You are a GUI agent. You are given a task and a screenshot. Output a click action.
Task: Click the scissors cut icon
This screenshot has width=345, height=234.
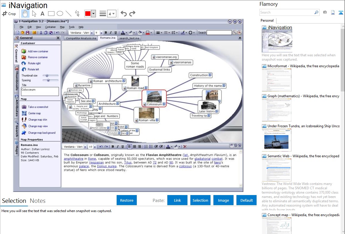(41, 33)
